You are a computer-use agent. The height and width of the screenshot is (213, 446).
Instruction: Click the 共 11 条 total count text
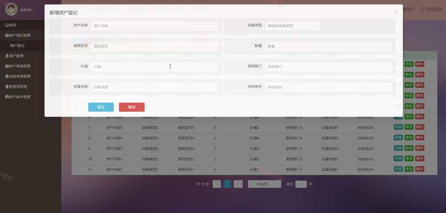point(203,184)
